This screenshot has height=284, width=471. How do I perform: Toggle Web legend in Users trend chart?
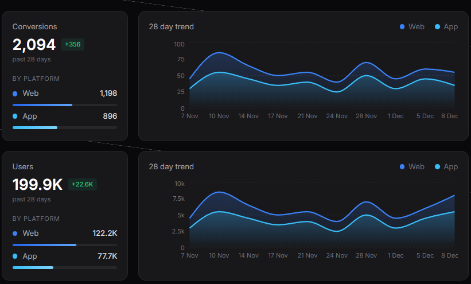pos(412,167)
